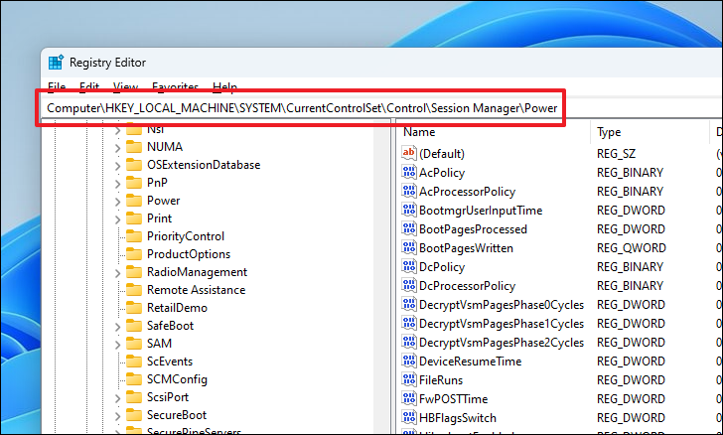Select the BootPagesWritten value
The height and width of the screenshot is (435, 723).
466,247
